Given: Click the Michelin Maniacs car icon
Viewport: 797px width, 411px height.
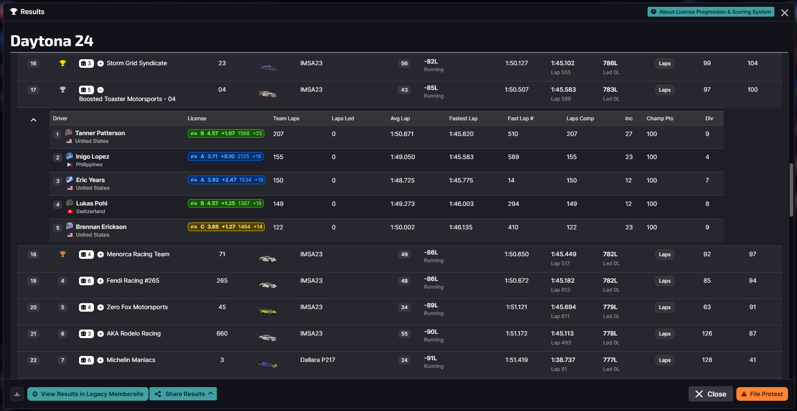Looking at the screenshot, I should point(267,365).
